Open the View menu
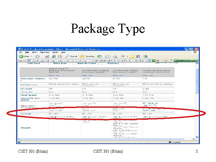216x162 pixels. pyautogui.click(x=34, y=52)
